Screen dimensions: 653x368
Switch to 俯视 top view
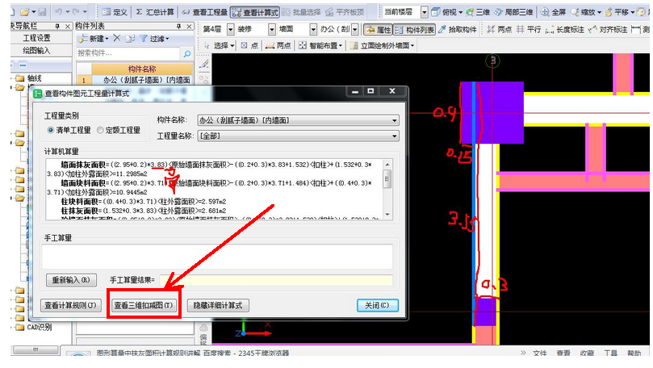point(446,12)
